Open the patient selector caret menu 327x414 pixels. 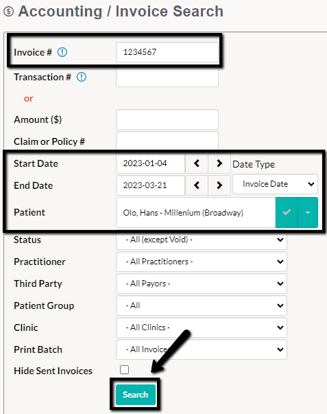click(308, 212)
